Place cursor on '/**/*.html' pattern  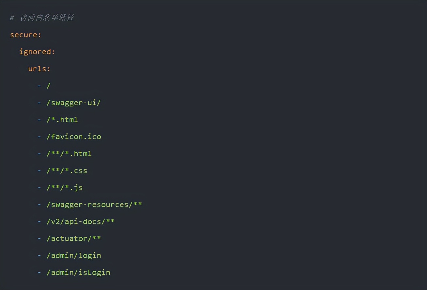pyautogui.click(x=69, y=153)
